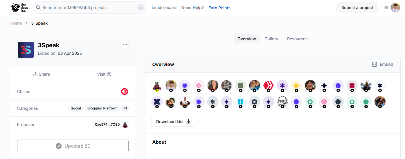Select the grey asterisk voter avatar

213,102
